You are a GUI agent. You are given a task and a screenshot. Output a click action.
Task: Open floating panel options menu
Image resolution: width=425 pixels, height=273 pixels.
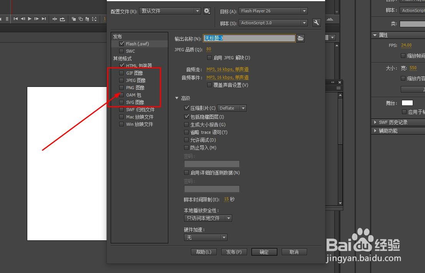[339, 88]
